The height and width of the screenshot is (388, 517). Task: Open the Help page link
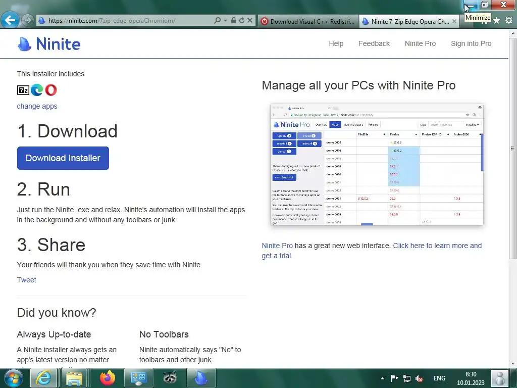pyautogui.click(x=336, y=43)
